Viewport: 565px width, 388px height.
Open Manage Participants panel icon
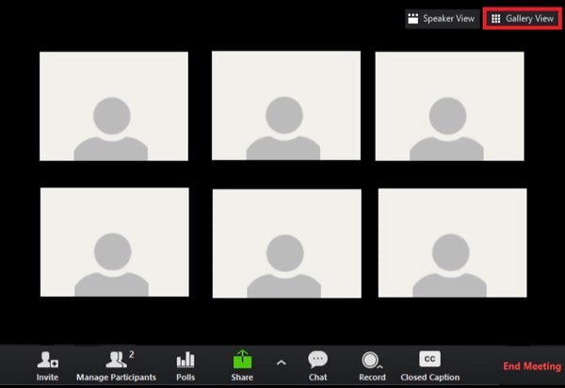click(x=116, y=360)
